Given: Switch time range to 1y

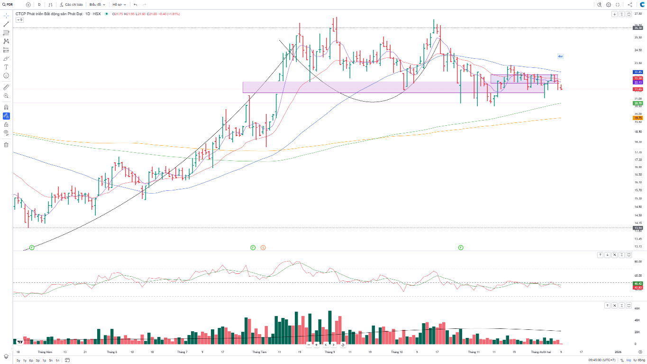Looking at the screenshot, I should 25,360.
